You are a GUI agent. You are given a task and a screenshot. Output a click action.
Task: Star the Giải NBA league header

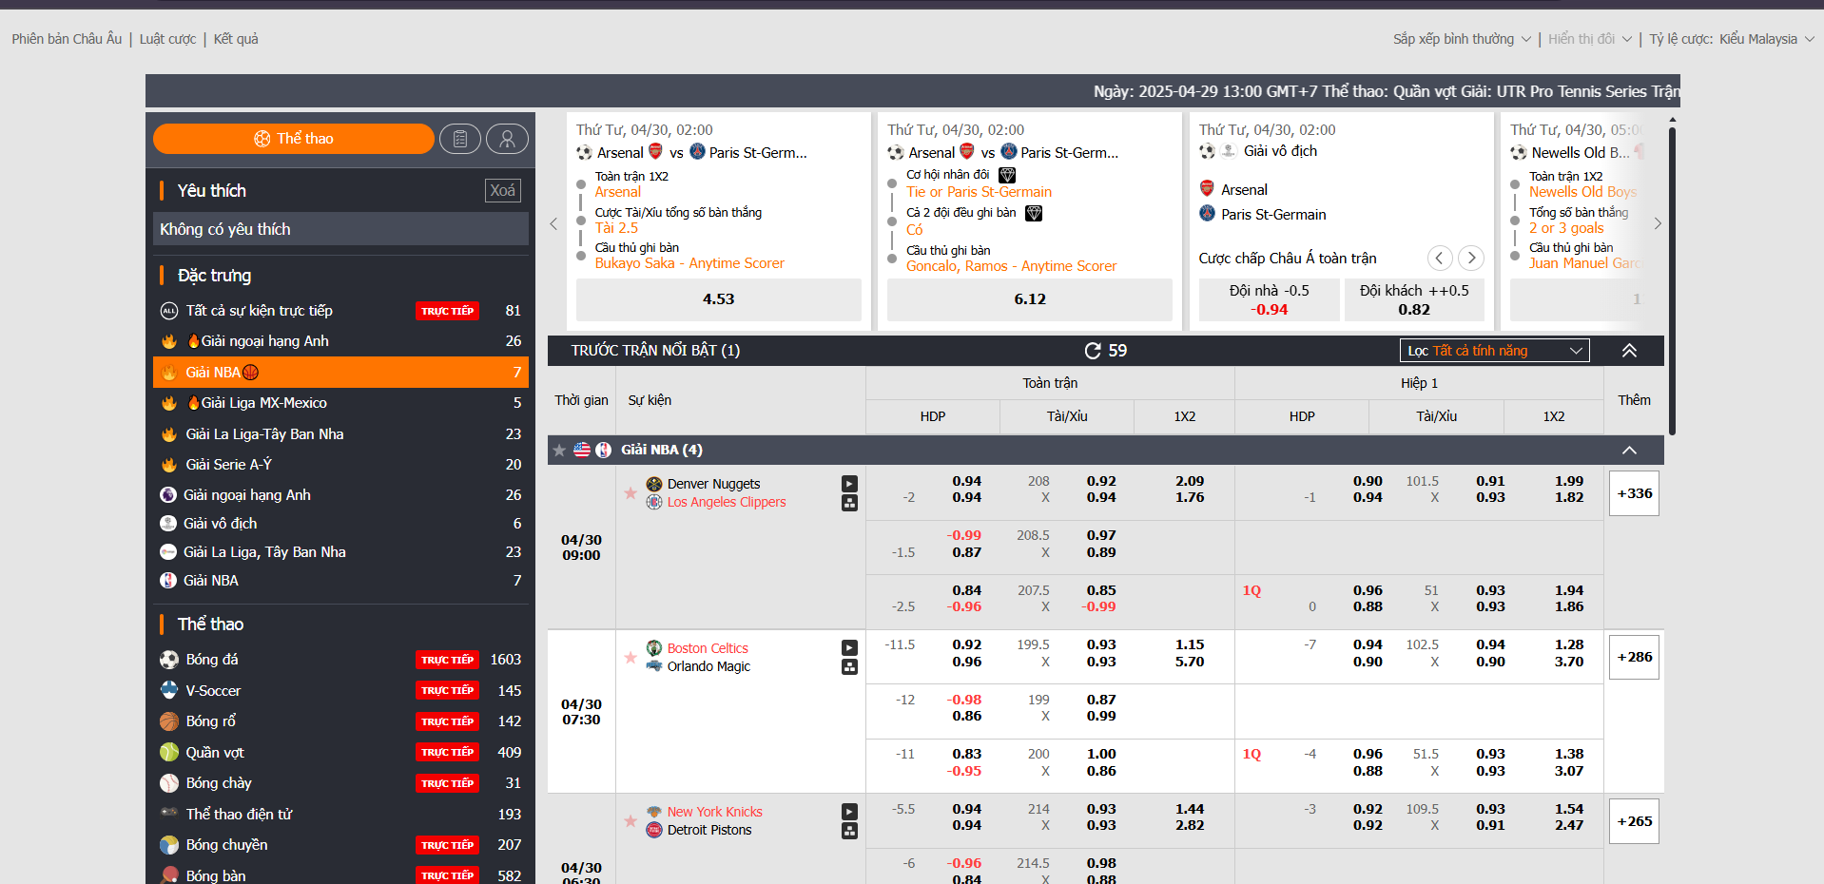click(558, 450)
